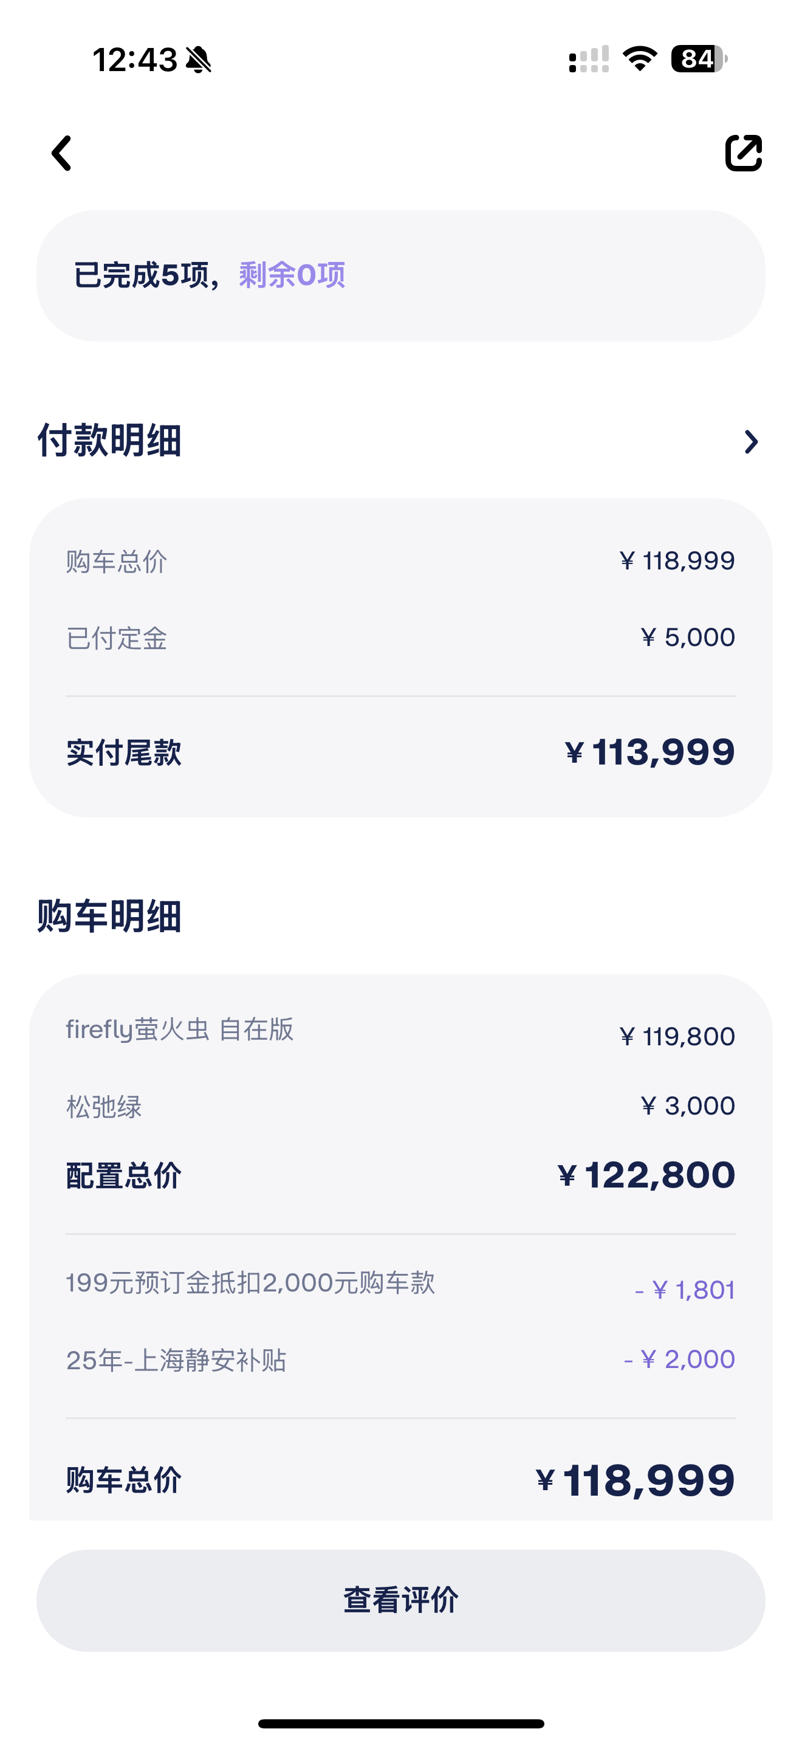Tap the battery indicator showing 84
The height and width of the screenshot is (1743, 802).
[699, 59]
